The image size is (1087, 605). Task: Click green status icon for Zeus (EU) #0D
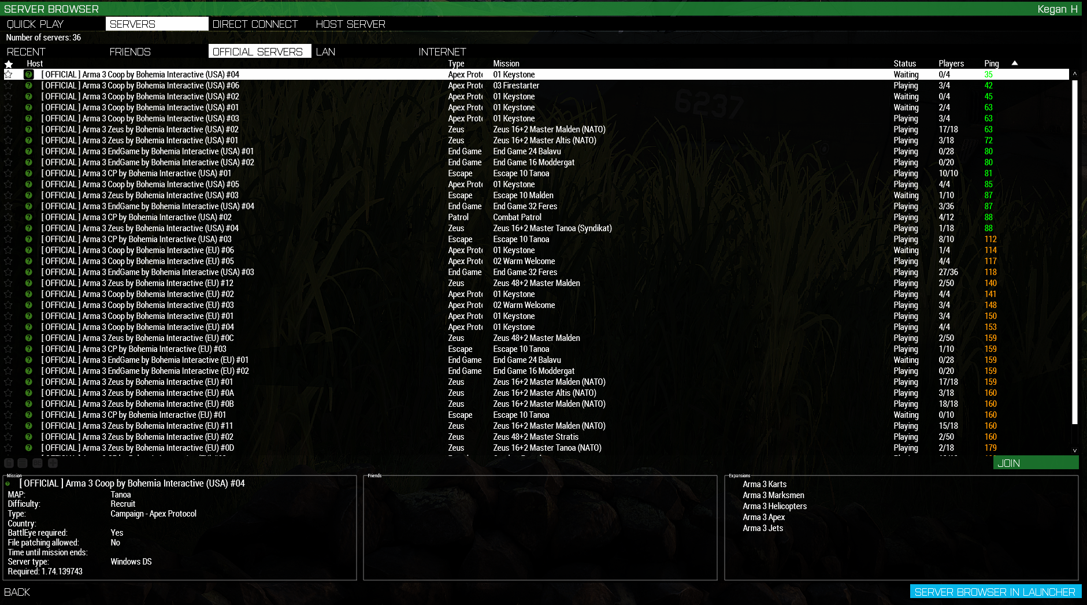click(x=28, y=448)
